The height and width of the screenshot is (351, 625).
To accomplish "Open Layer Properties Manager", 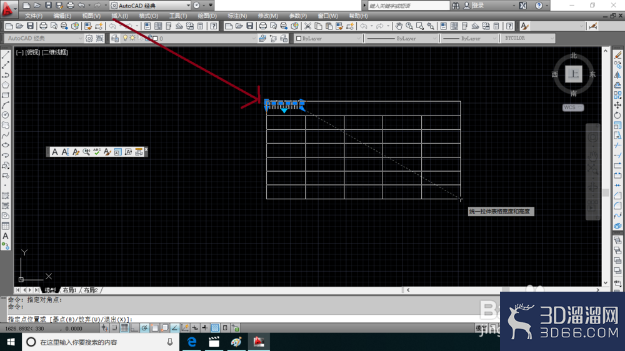I will (115, 38).
